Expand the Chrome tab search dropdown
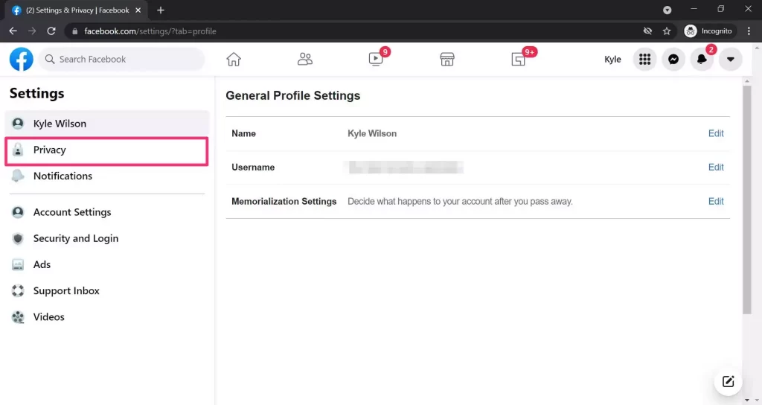Image resolution: width=762 pixels, height=405 pixels. tap(667, 10)
